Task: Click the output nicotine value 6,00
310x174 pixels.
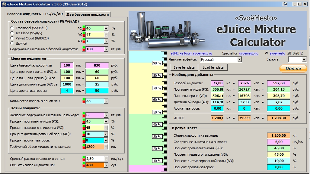Action: [x=279, y=142]
